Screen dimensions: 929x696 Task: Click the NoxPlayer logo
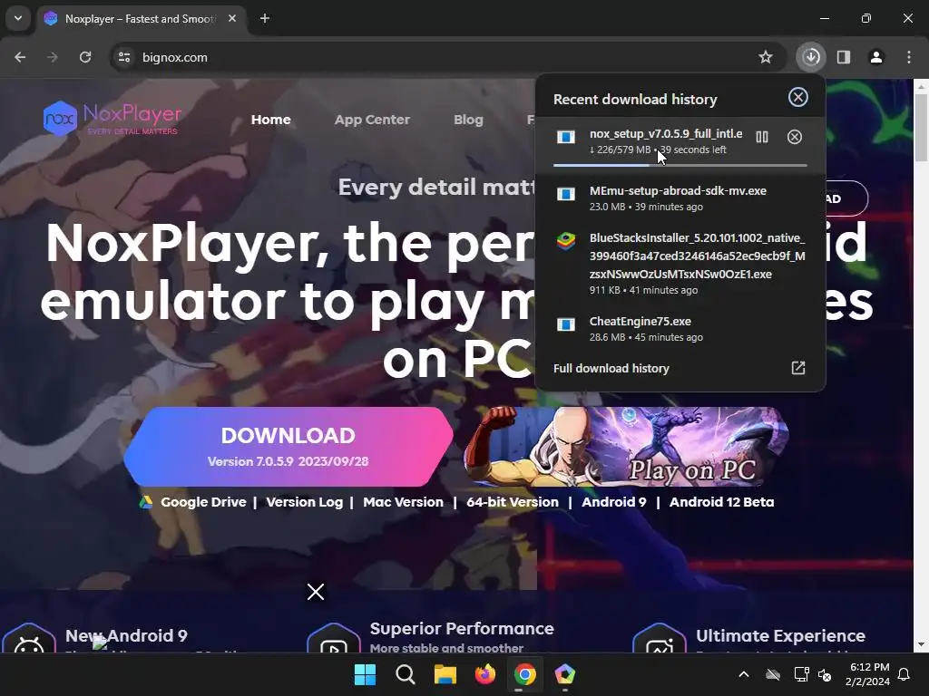pos(112,118)
